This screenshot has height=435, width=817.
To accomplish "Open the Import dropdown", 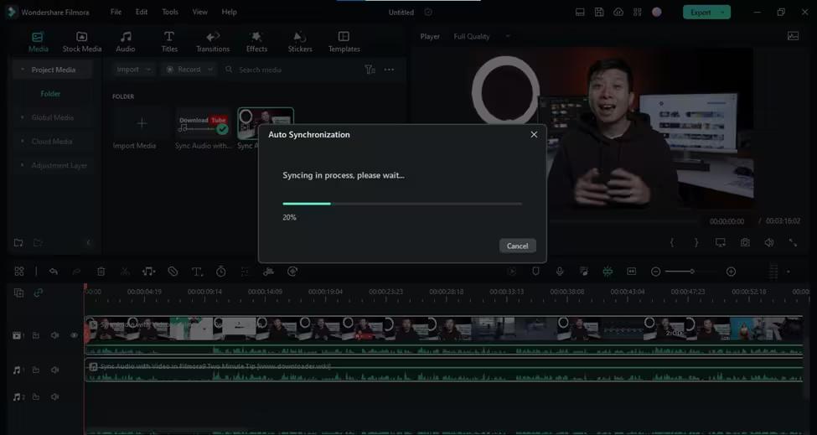I will pyautogui.click(x=133, y=70).
